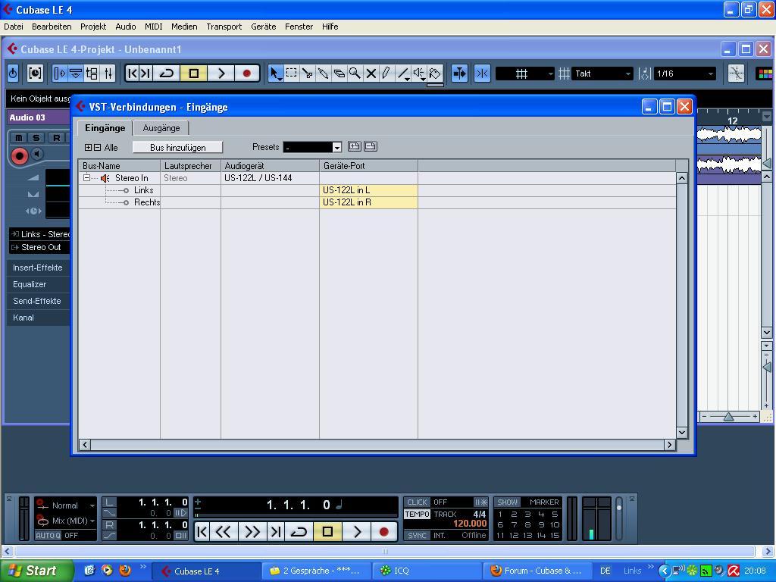This screenshot has height=582, width=776.
Task: Solo the Audio 03 track
Action: (36, 138)
